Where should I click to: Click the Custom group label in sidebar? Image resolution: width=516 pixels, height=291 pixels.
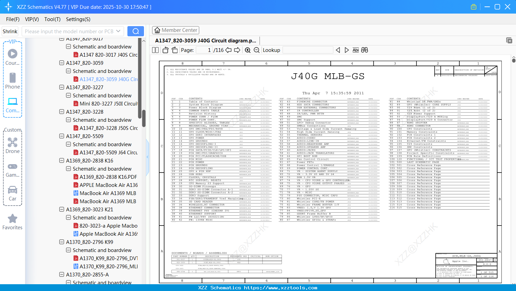[x=13, y=130]
